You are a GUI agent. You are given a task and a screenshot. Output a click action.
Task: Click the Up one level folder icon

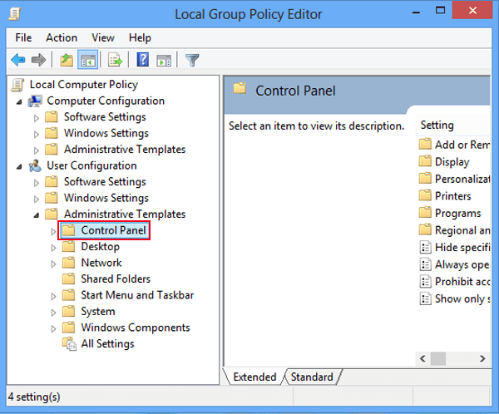[67, 60]
